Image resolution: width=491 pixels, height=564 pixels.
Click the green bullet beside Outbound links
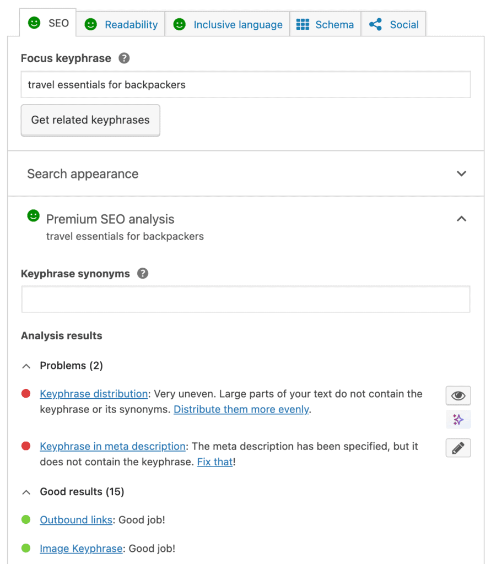click(25, 519)
